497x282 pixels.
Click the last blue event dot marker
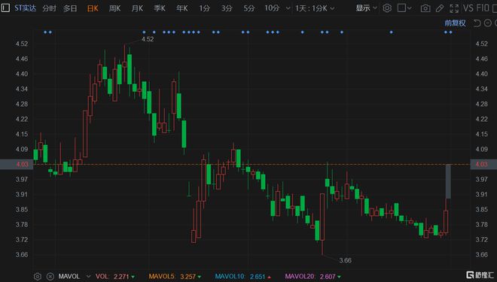(x=450, y=32)
